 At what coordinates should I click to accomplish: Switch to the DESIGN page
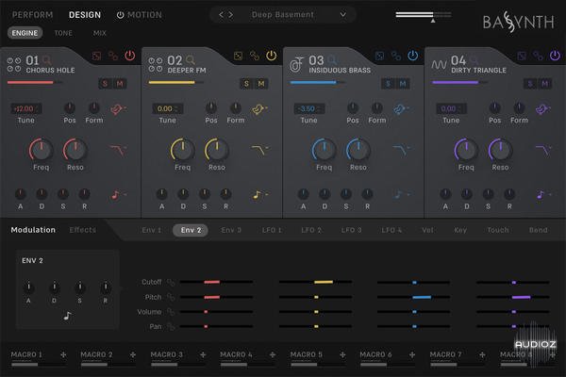pos(85,15)
